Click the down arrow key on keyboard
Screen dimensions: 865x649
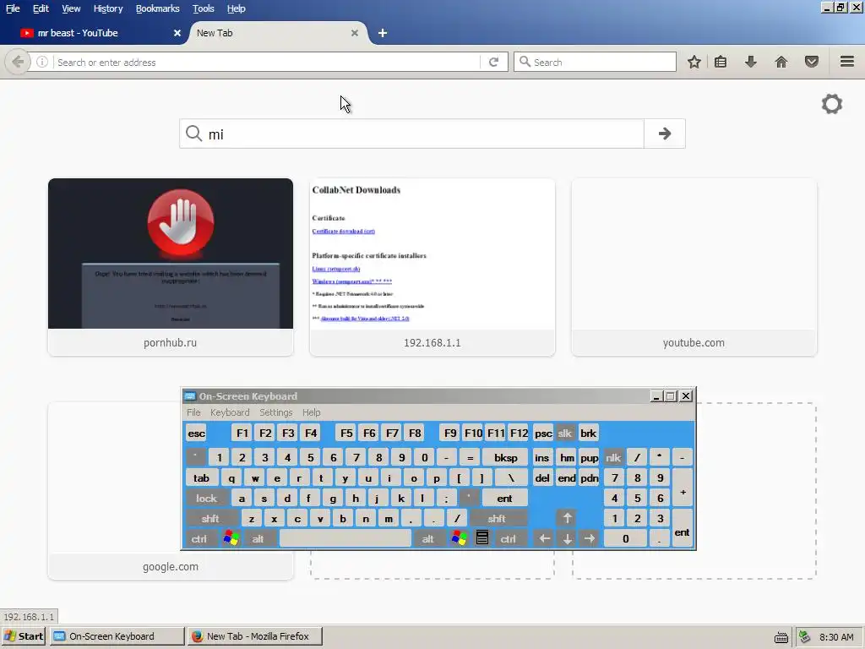567,538
